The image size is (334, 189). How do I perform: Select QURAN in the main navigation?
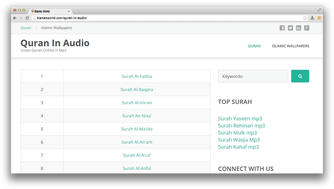pos(254,46)
